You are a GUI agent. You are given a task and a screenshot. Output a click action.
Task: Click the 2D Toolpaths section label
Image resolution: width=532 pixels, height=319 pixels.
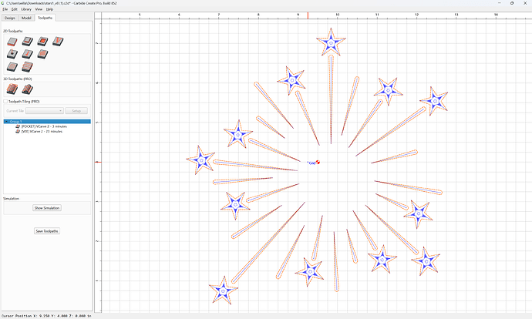13,31
